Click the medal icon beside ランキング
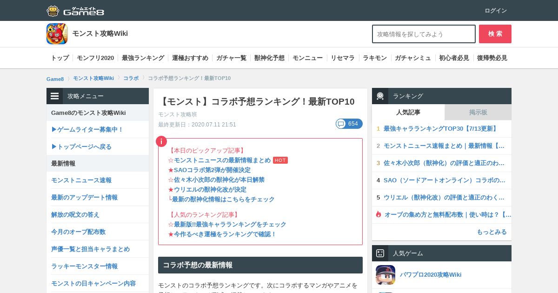 click(380, 96)
